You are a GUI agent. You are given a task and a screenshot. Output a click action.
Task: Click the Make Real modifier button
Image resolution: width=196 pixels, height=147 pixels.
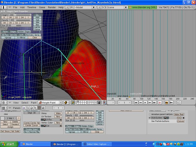(179, 114)
